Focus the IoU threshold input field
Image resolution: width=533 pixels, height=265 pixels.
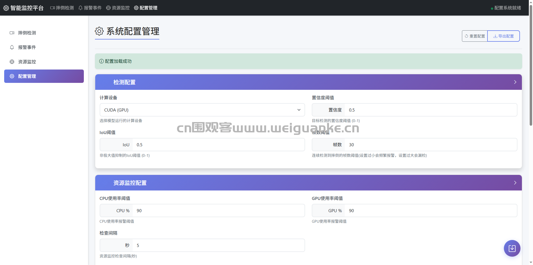coord(218,145)
